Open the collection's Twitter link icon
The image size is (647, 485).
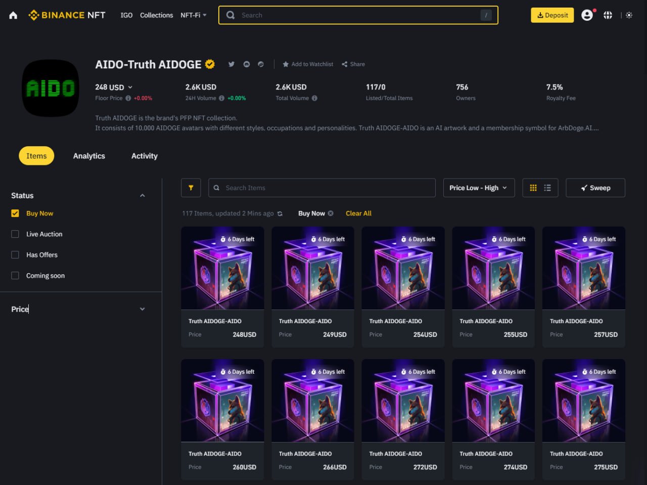point(232,64)
